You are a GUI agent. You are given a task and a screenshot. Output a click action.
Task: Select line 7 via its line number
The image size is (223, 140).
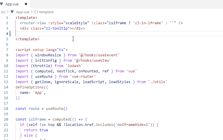[7, 50]
